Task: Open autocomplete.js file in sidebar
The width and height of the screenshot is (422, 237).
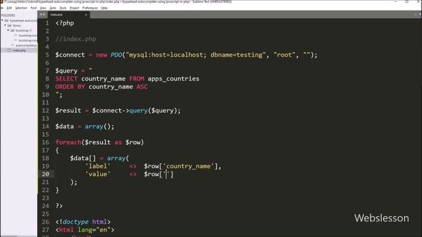Action: click(x=26, y=45)
